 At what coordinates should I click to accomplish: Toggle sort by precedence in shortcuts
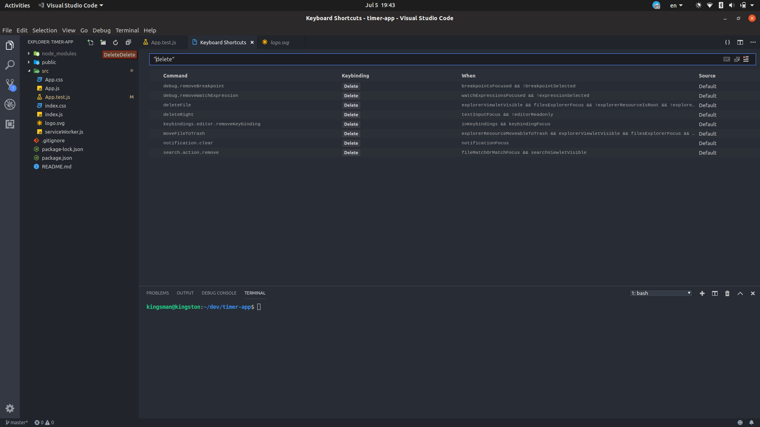[737, 59]
